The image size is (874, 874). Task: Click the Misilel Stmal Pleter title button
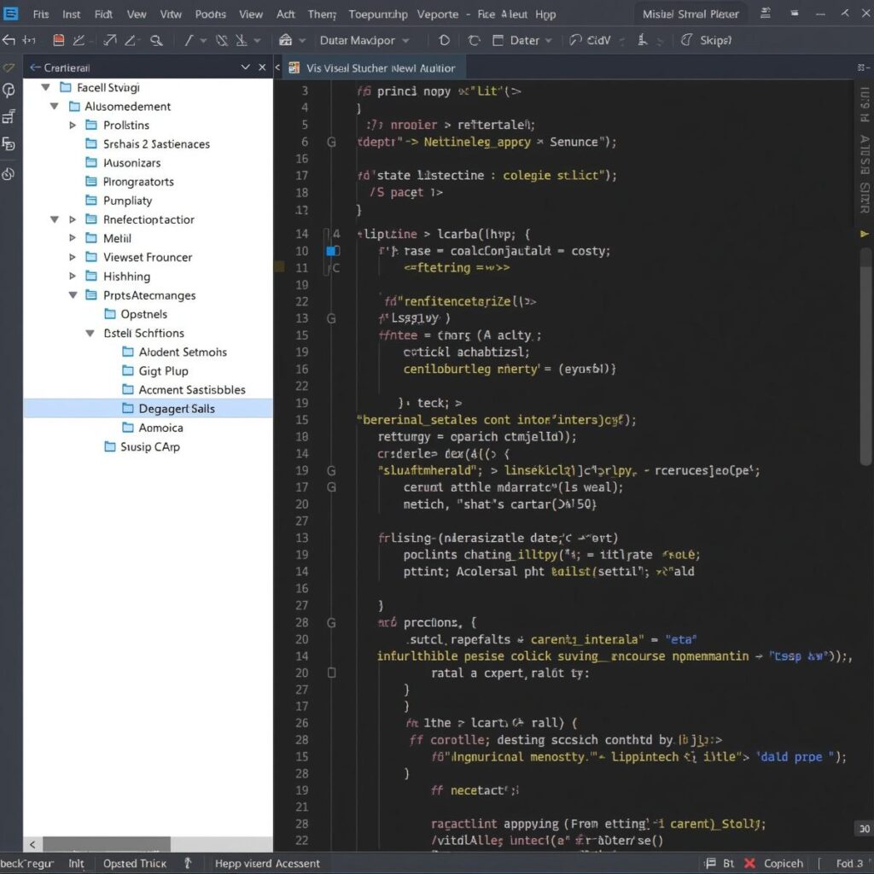(690, 14)
